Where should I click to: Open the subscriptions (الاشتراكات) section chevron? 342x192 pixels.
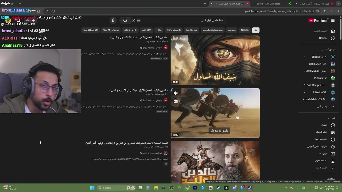[322, 50]
